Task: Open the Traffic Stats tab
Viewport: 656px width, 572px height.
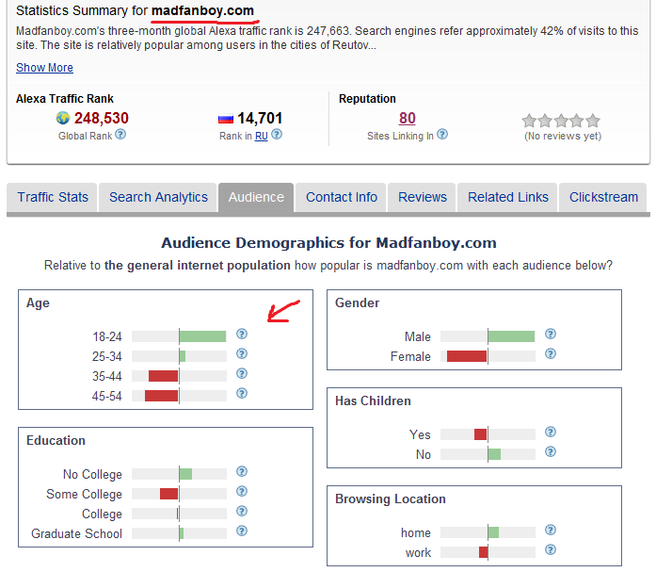Action: [53, 198]
